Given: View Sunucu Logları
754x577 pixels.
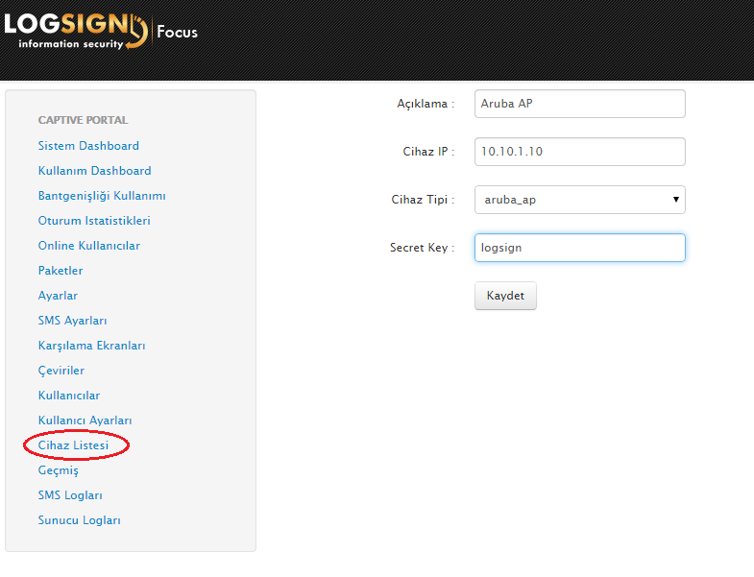Looking at the screenshot, I should tap(80, 520).
